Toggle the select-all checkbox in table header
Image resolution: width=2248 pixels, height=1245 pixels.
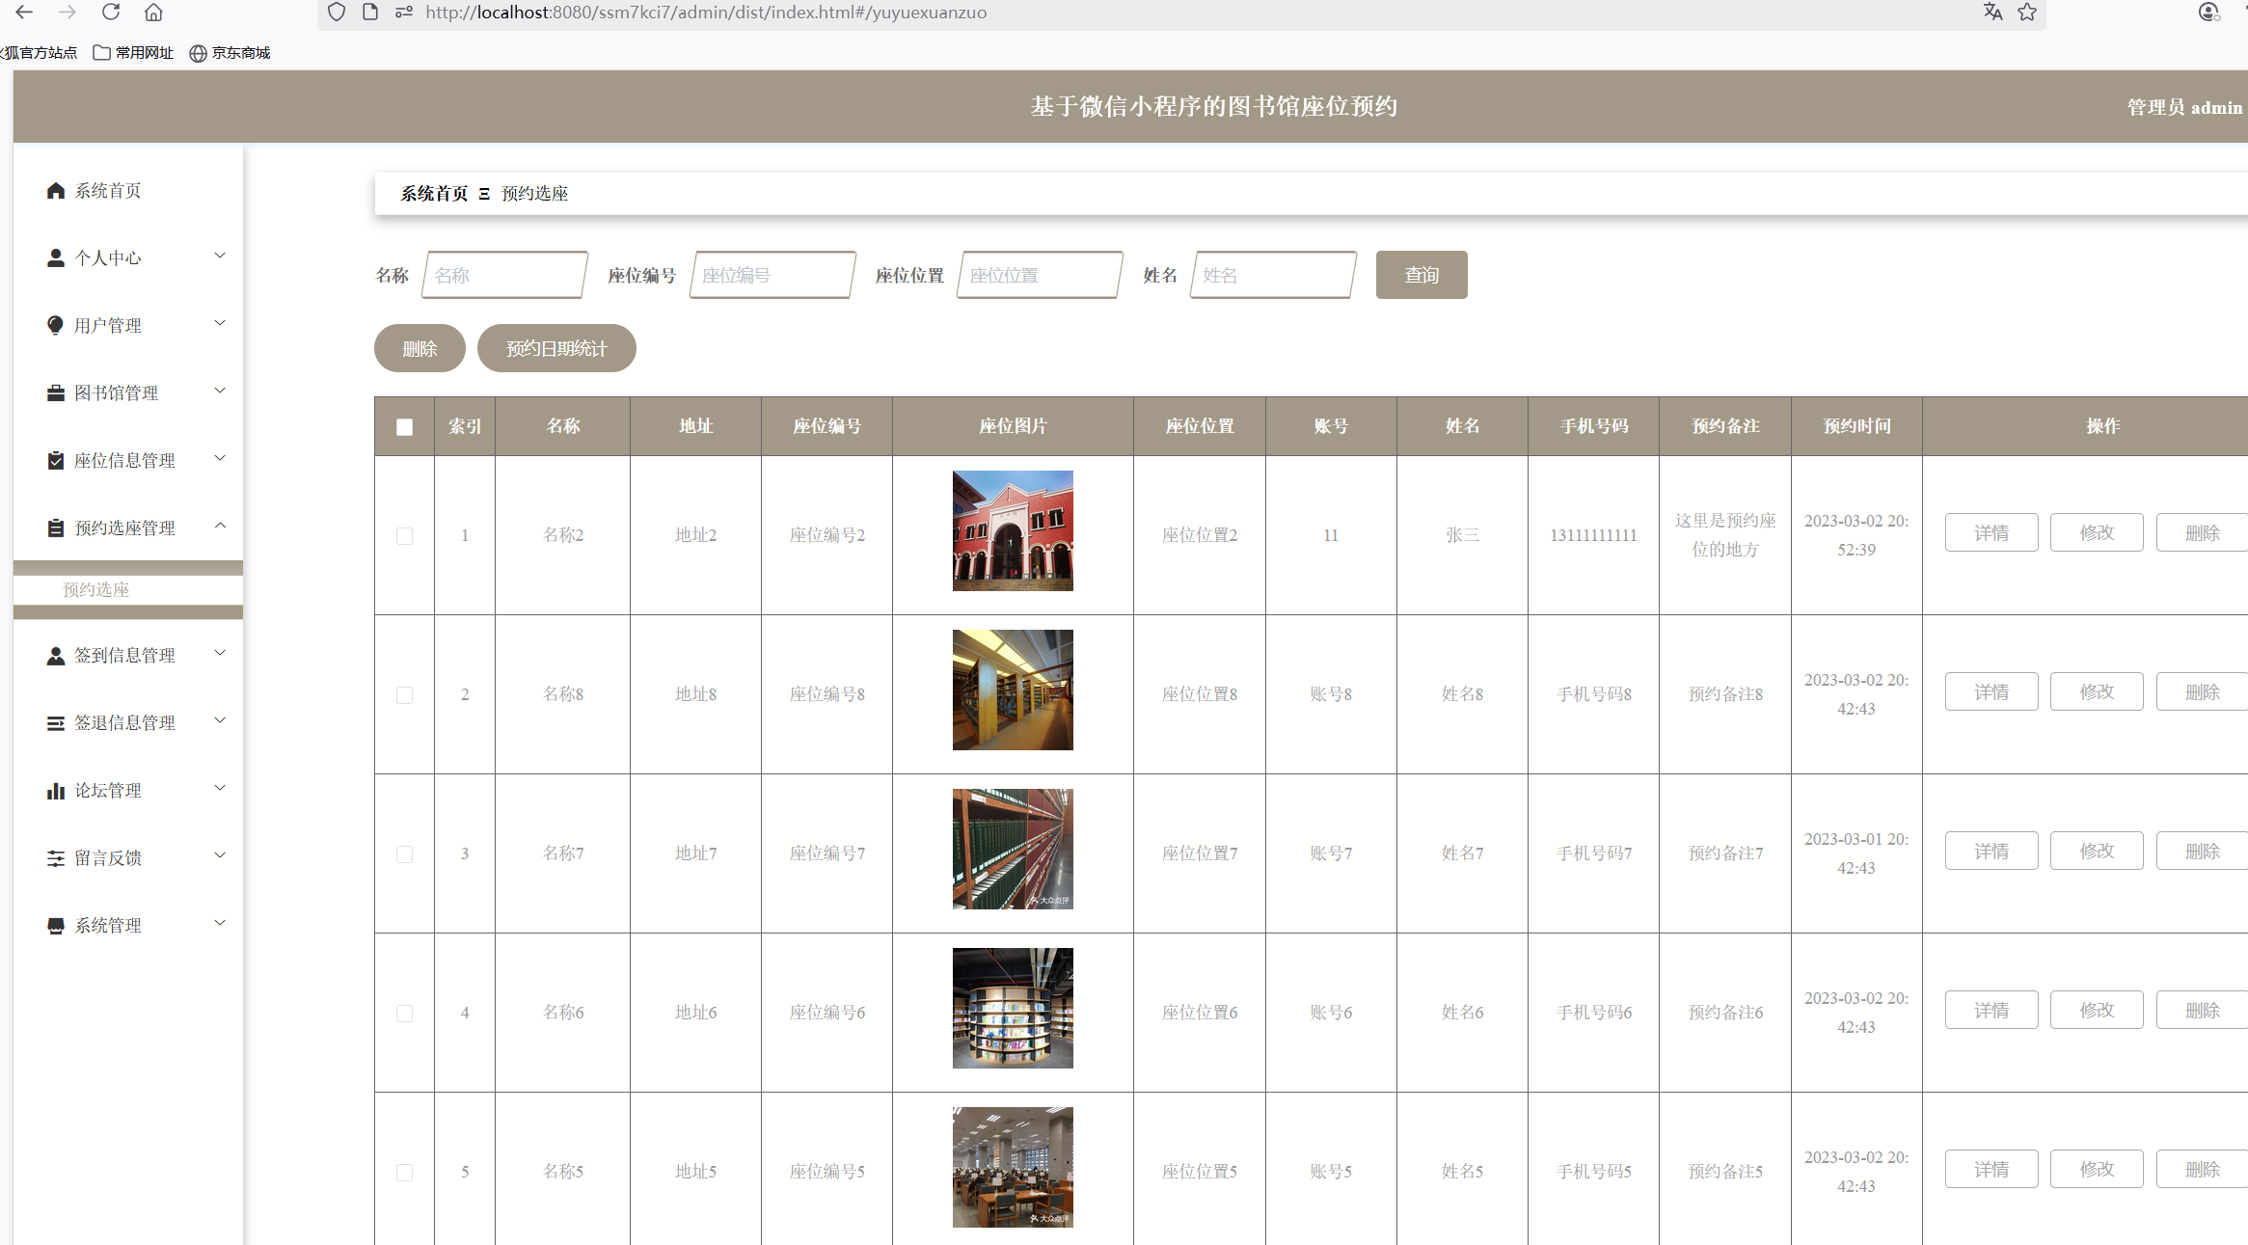point(404,427)
